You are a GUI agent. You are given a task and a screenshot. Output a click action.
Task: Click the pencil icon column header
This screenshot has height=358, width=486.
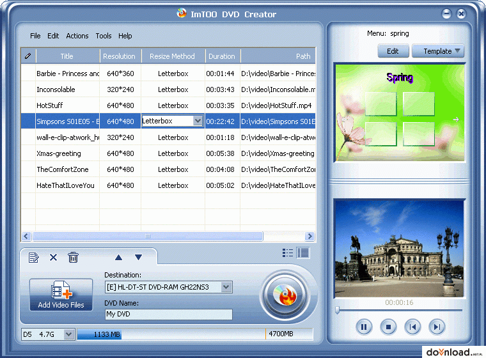[28, 56]
